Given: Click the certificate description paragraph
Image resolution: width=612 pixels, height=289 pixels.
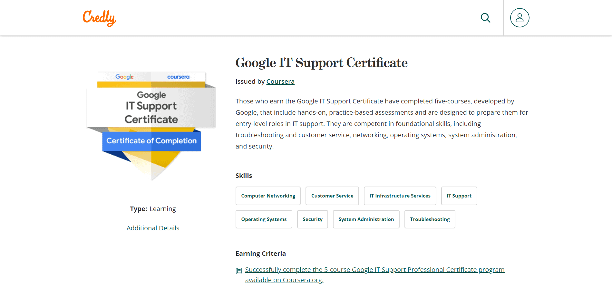Looking at the screenshot, I should tap(382, 124).
